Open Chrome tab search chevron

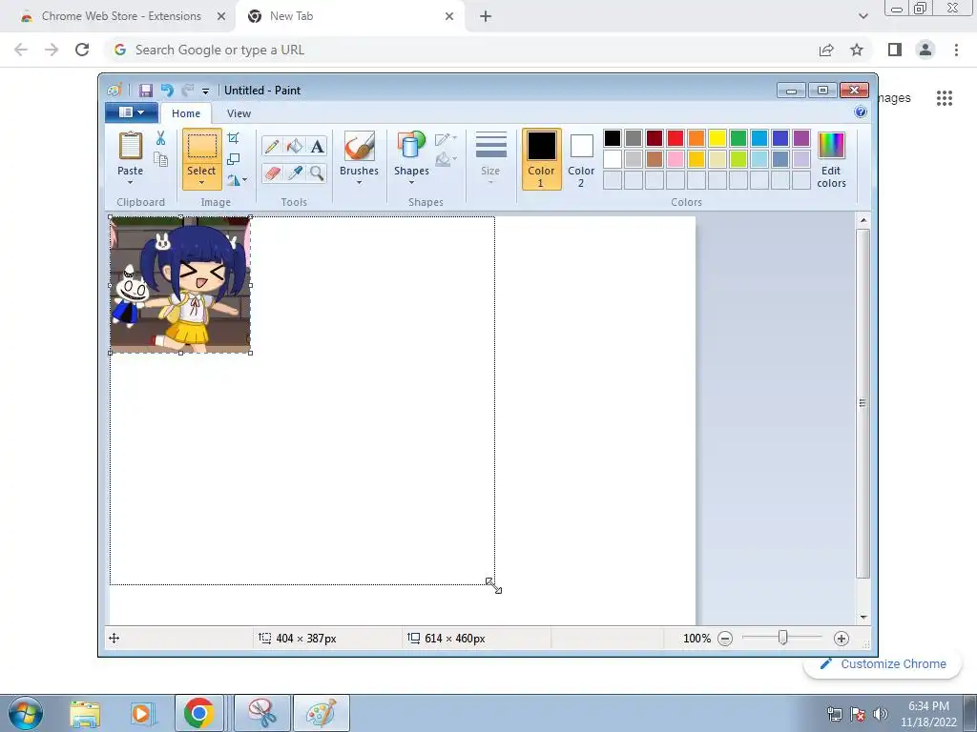[x=863, y=16]
